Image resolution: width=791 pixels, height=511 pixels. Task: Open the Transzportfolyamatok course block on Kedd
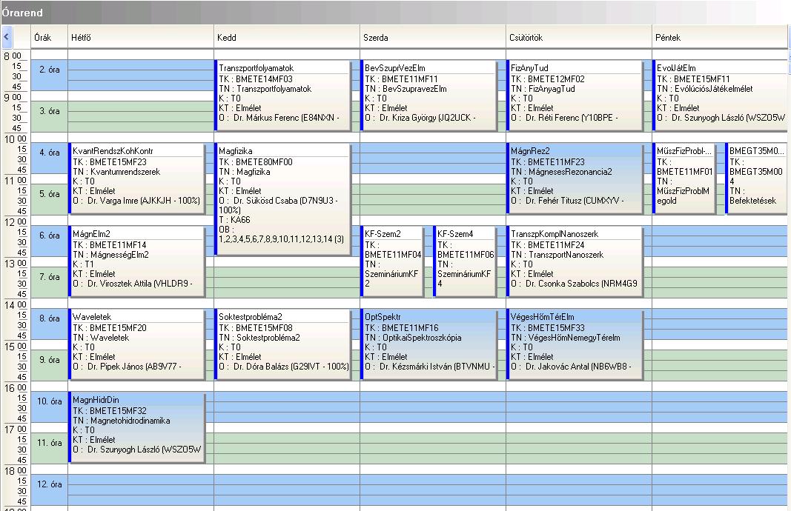[283, 96]
